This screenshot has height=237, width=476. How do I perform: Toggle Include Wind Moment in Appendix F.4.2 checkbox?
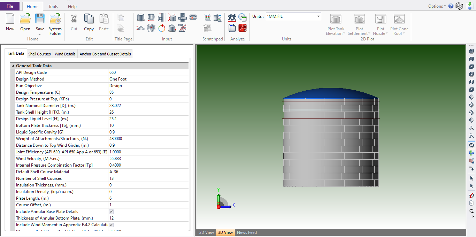click(112, 225)
